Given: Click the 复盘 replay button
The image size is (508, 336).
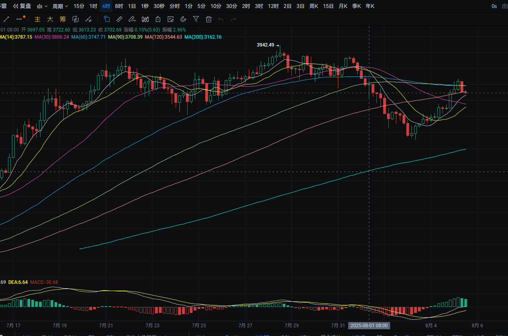Looking at the screenshot, I should tap(23, 6).
